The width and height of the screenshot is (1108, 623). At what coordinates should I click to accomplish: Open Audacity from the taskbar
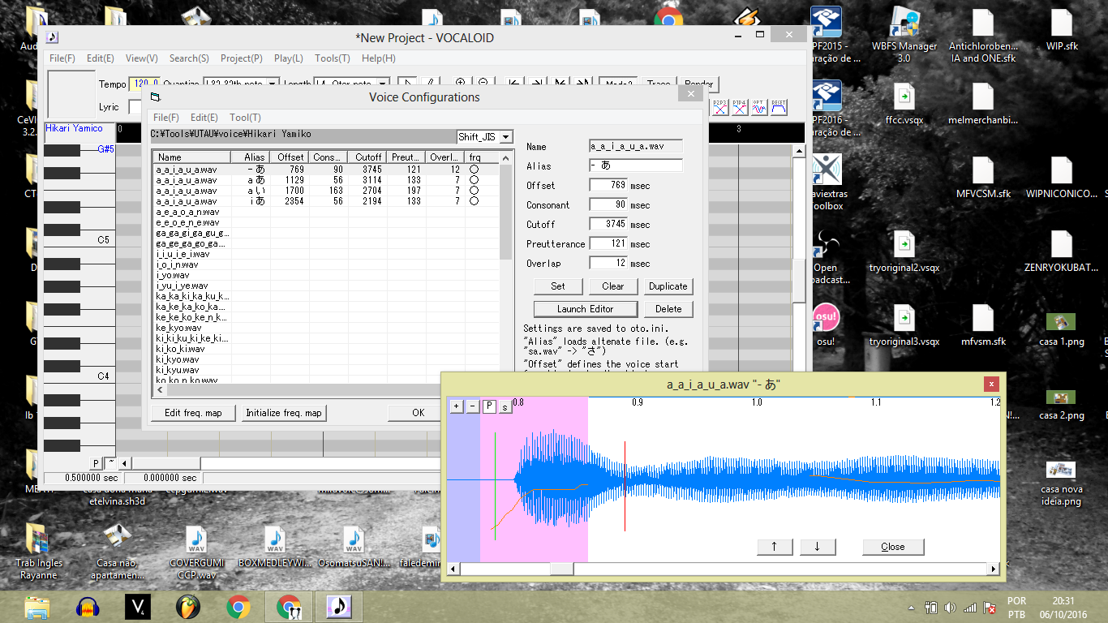[x=87, y=606]
